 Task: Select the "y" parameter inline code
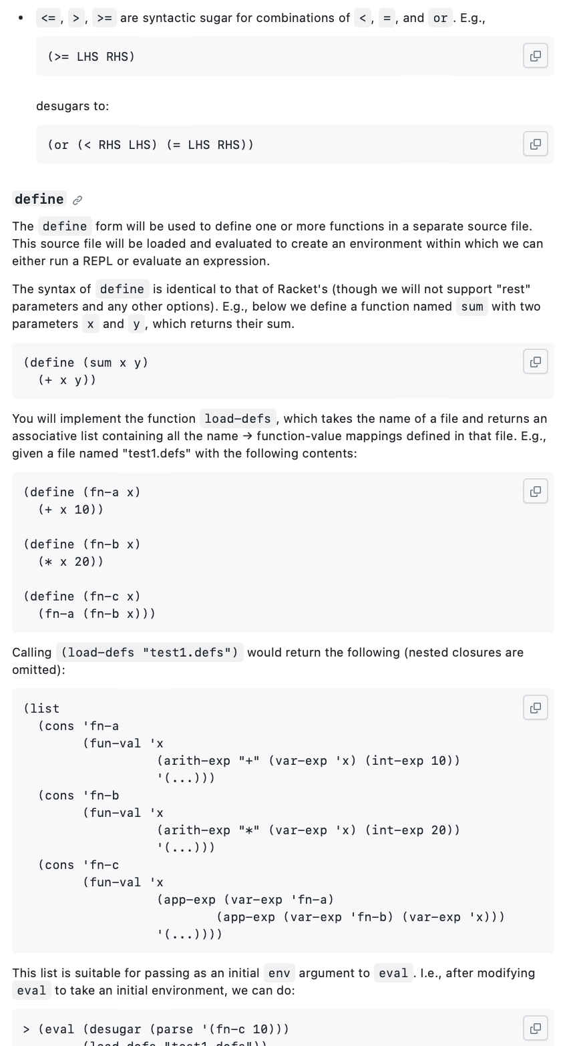tap(136, 324)
